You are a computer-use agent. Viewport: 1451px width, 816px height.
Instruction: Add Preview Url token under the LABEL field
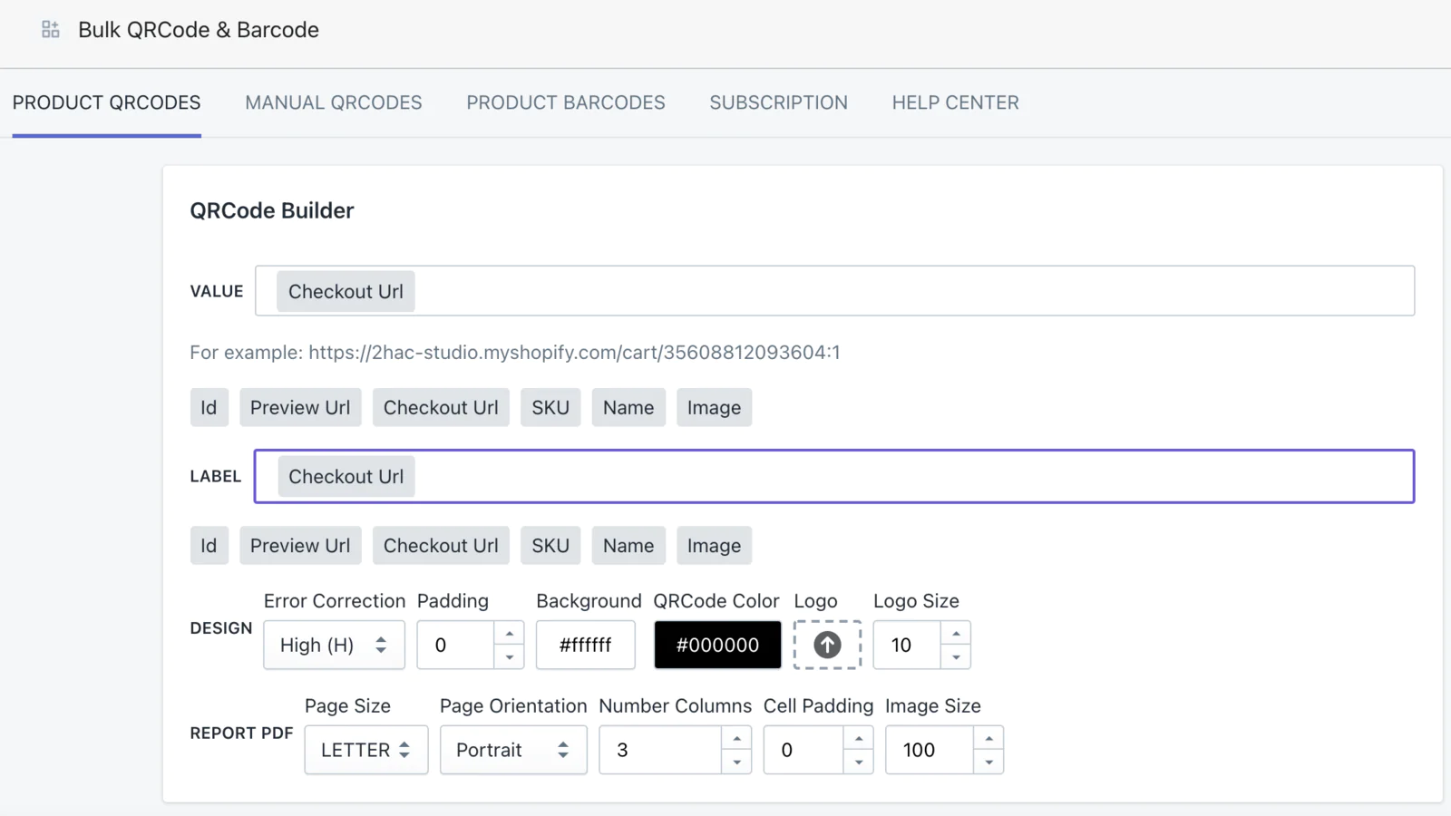(x=300, y=545)
